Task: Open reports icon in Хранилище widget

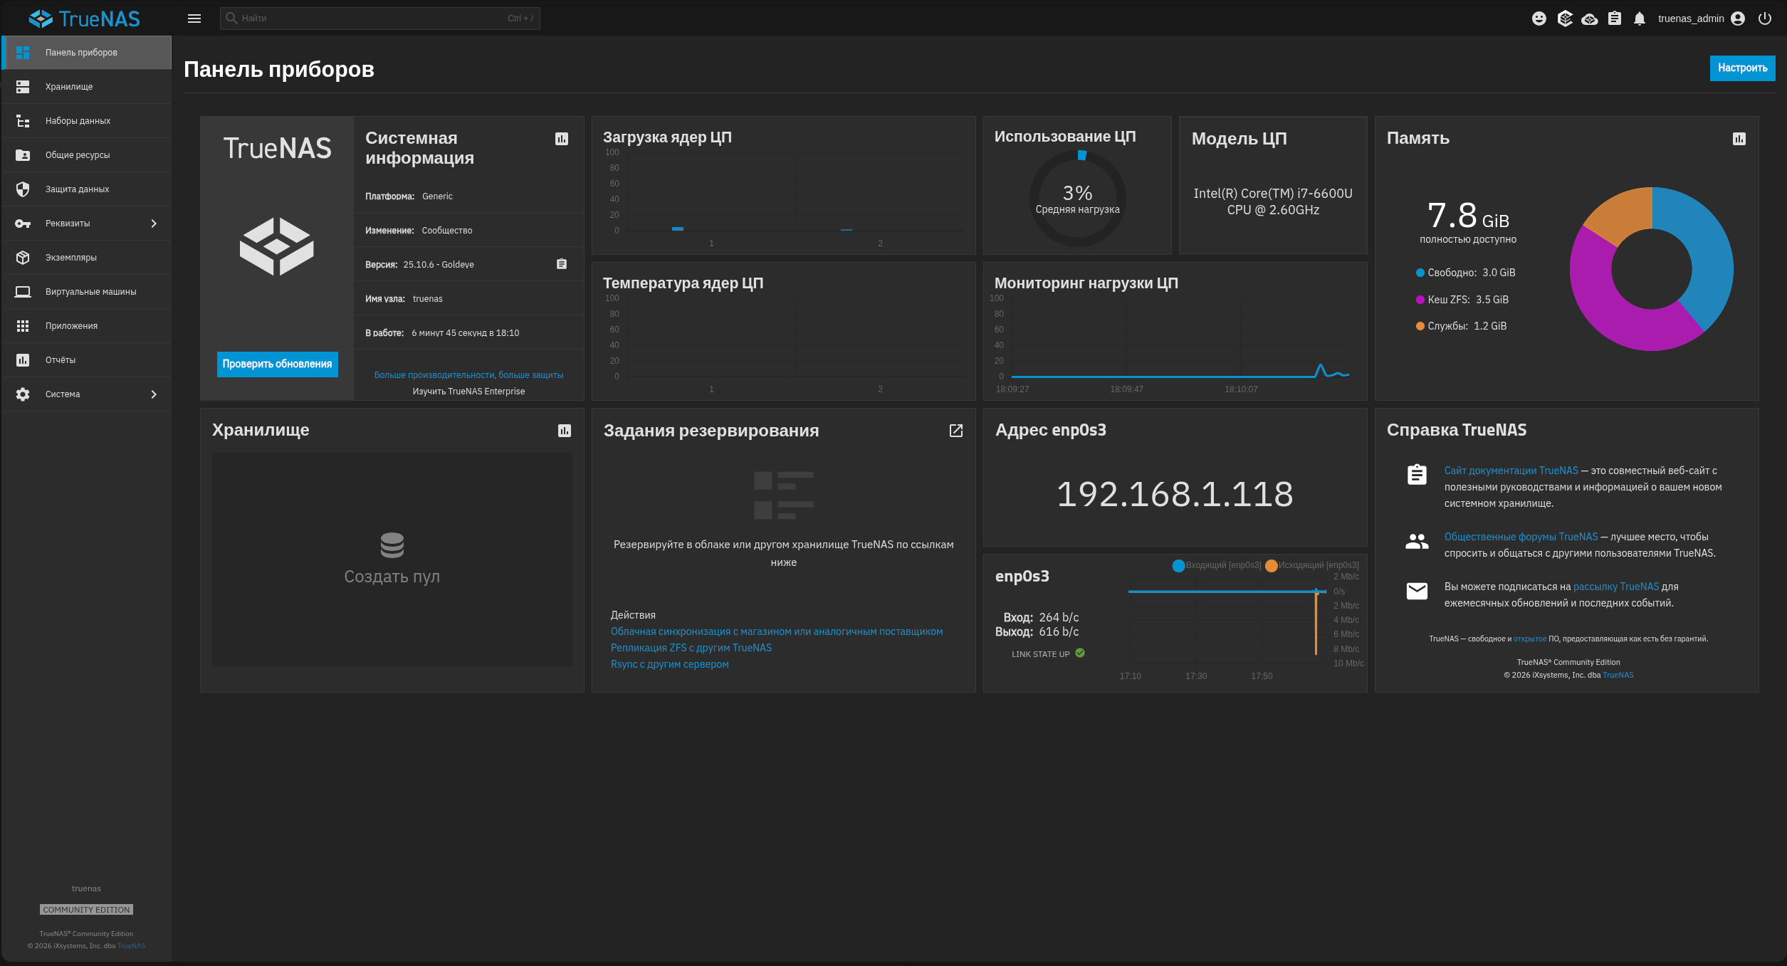Action: pos(565,431)
